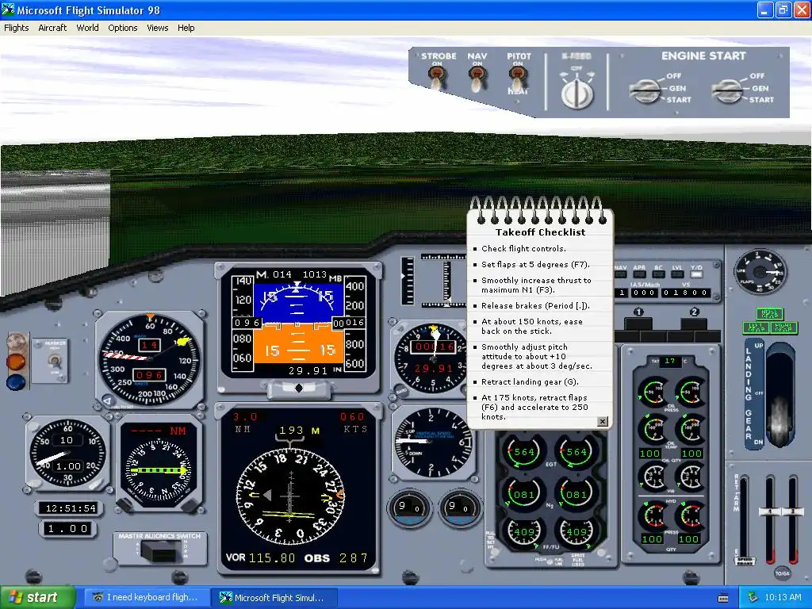Viewport: 812px width, 609px height.
Task: Open the Flights menu
Action: pyautogui.click(x=16, y=28)
